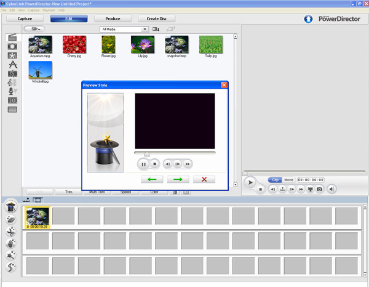Open the Transitions Room icon
This screenshot has width=369, height=287.
[12, 74]
